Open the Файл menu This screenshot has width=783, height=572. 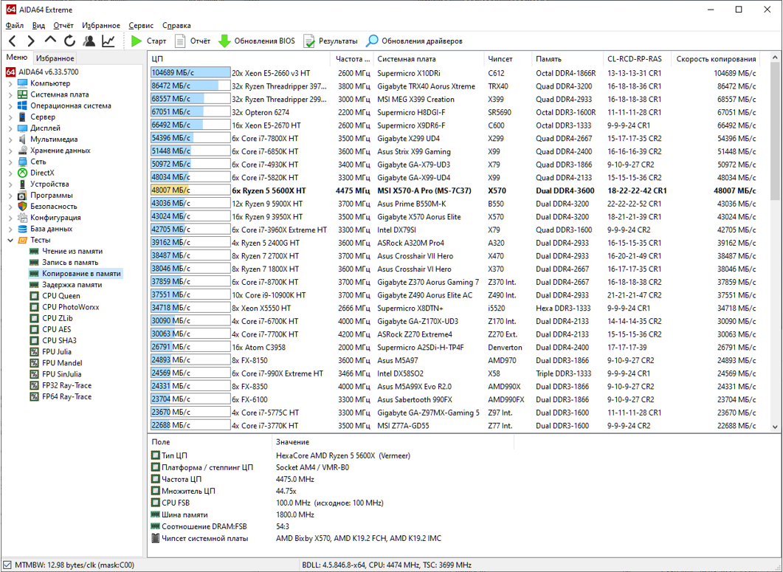click(15, 26)
